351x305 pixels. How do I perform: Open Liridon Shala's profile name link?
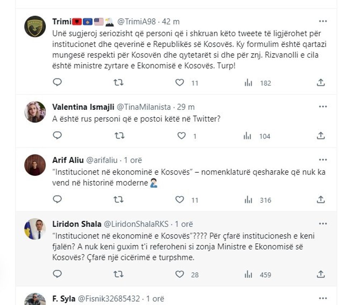point(76,224)
